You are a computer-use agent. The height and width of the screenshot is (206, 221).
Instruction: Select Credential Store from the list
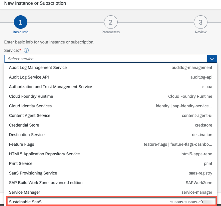click(111, 125)
